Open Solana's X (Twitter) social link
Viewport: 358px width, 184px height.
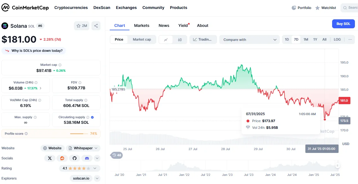tap(50, 158)
